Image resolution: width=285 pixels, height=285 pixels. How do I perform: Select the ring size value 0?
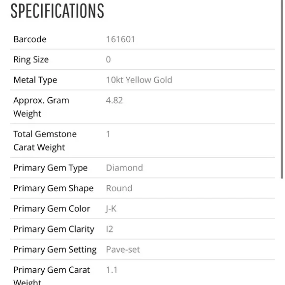click(x=108, y=59)
